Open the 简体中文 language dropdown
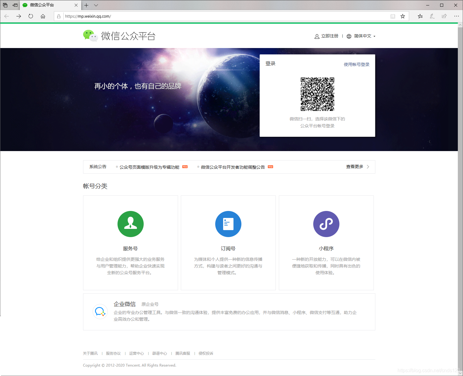The height and width of the screenshot is (376, 463). [365, 36]
